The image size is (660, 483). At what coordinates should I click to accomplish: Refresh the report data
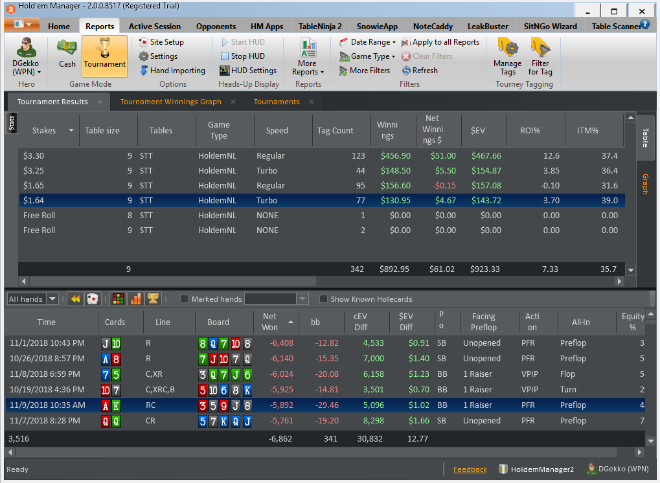click(x=420, y=71)
